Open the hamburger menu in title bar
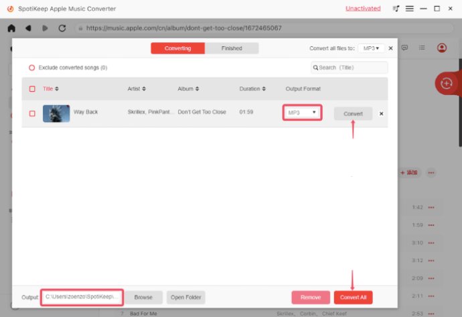The image size is (462, 317). 409,9
